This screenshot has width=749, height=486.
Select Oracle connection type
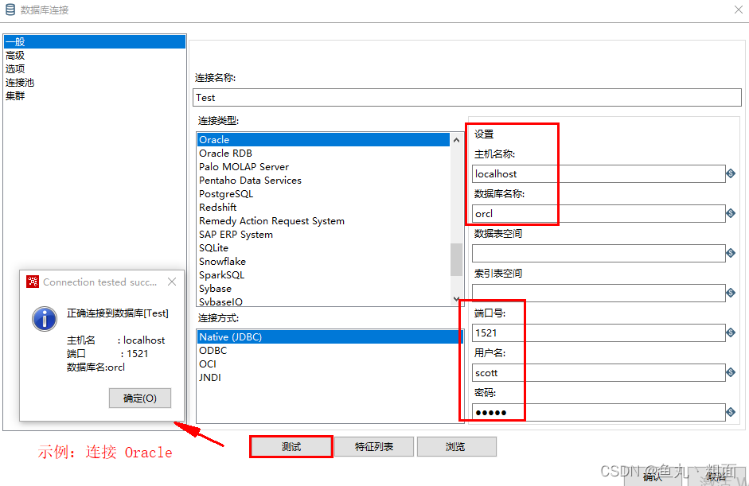[323, 140]
